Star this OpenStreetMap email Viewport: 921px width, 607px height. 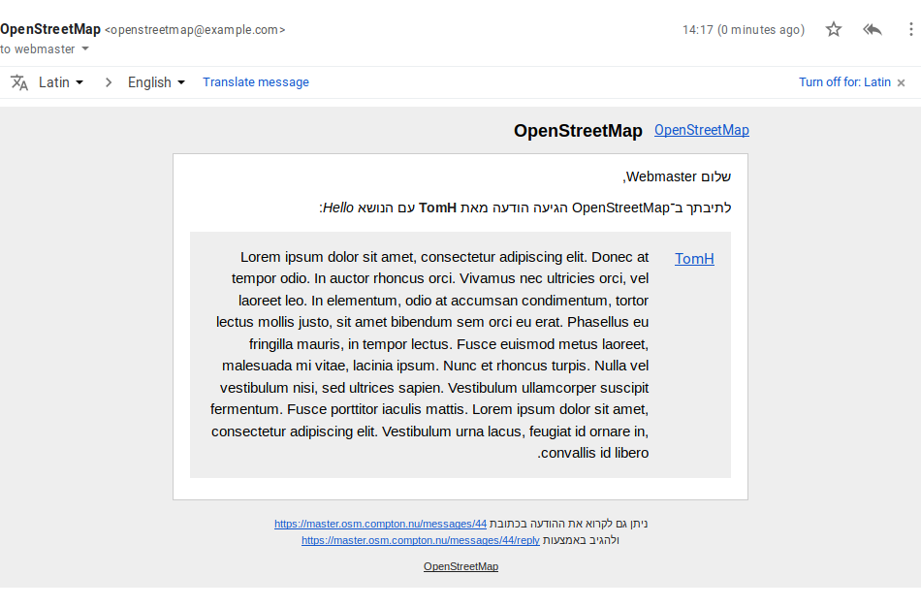click(834, 29)
